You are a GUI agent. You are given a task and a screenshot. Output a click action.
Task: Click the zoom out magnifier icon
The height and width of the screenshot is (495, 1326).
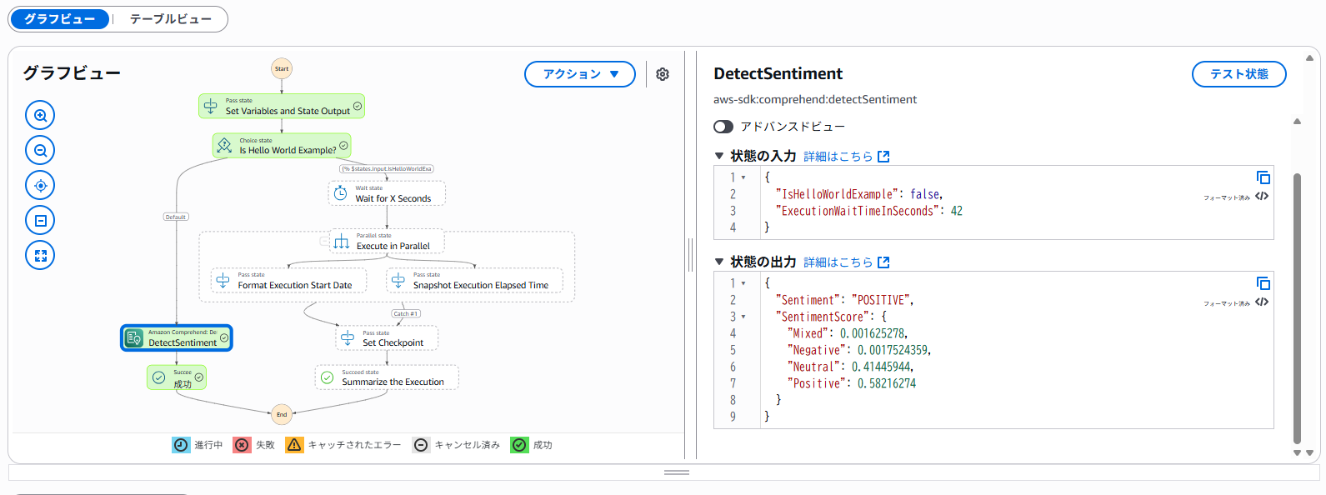tap(40, 150)
